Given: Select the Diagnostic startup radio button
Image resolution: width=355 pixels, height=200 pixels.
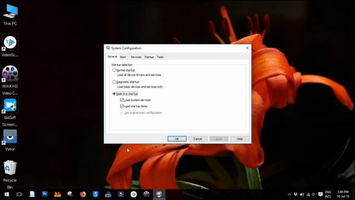Looking at the screenshot, I should pos(114,82).
